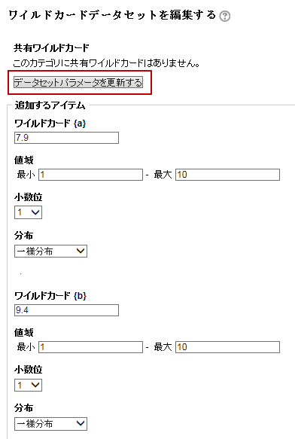The height and width of the screenshot is (439, 295).
Task: Focus the ワイルドカード {b} value field
Action: [67, 310]
